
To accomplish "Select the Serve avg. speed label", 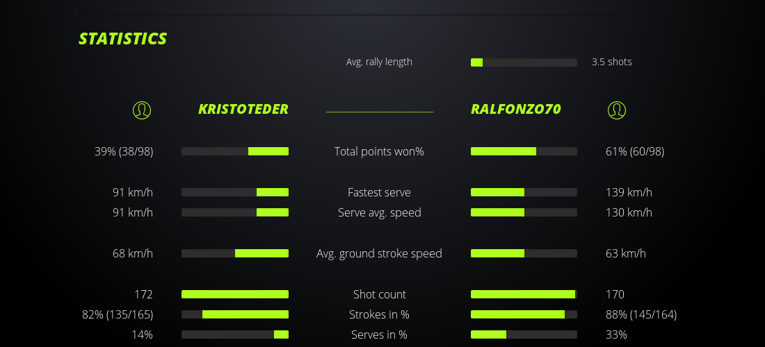I will click(379, 212).
